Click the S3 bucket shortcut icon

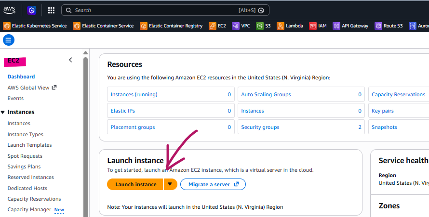(260, 26)
